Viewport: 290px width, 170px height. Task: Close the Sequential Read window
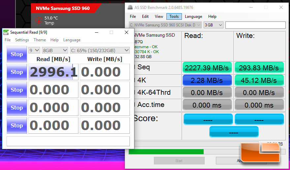tap(127, 32)
